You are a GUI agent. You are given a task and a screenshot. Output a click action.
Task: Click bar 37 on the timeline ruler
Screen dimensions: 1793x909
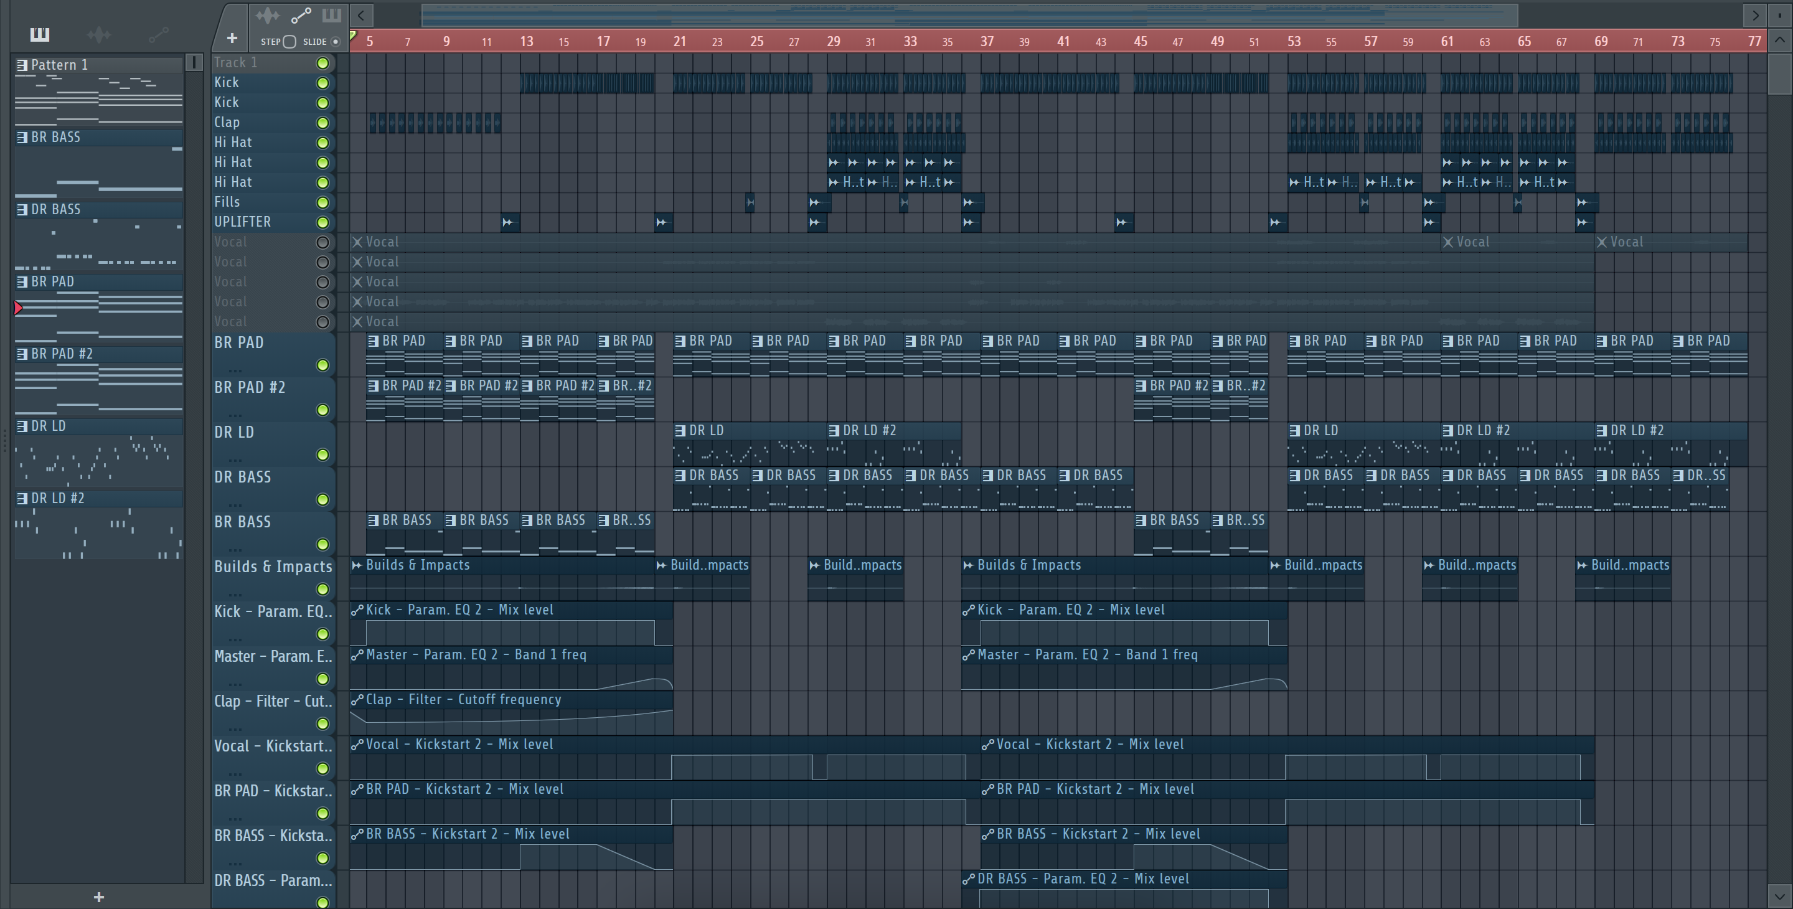point(987,42)
